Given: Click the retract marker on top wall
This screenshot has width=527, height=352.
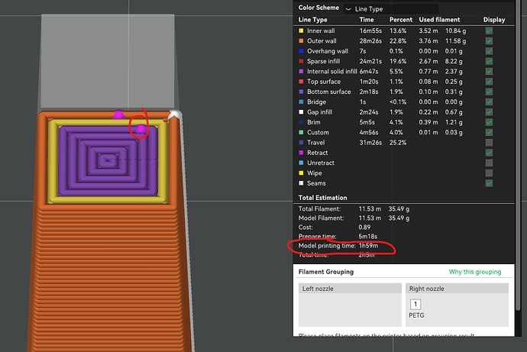Looking at the screenshot, I should [118, 115].
